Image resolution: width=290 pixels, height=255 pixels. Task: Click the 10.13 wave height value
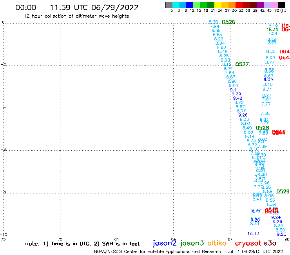pyautogui.click(x=254, y=233)
